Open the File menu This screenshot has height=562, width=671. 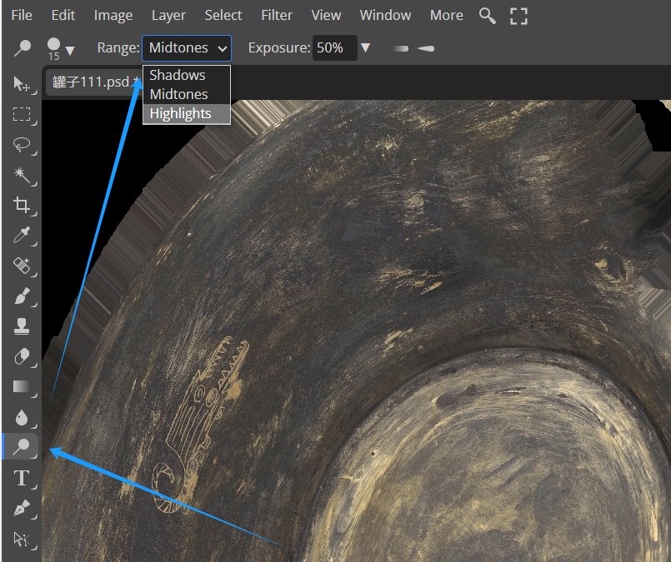pyautogui.click(x=22, y=15)
